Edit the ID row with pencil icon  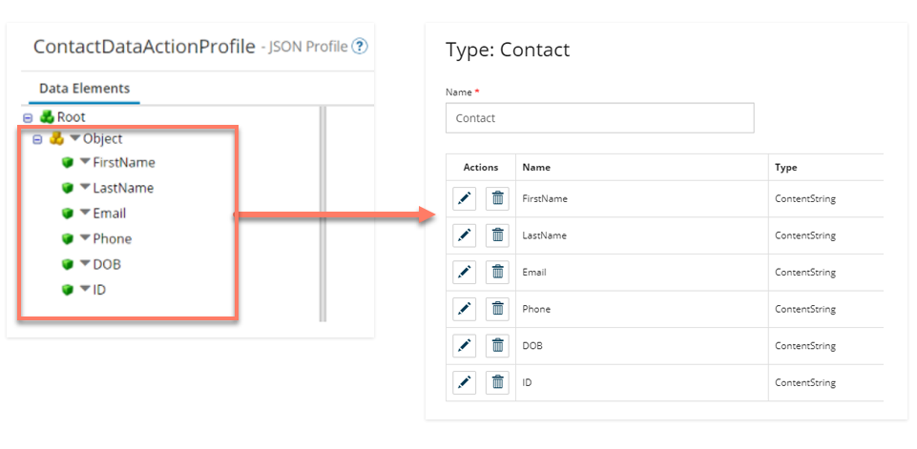tap(465, 383)
